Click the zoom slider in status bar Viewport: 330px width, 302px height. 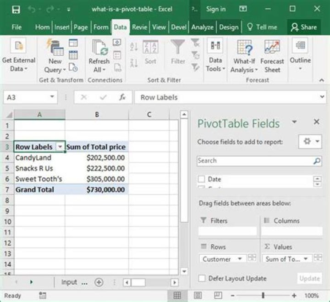point(263,296)
